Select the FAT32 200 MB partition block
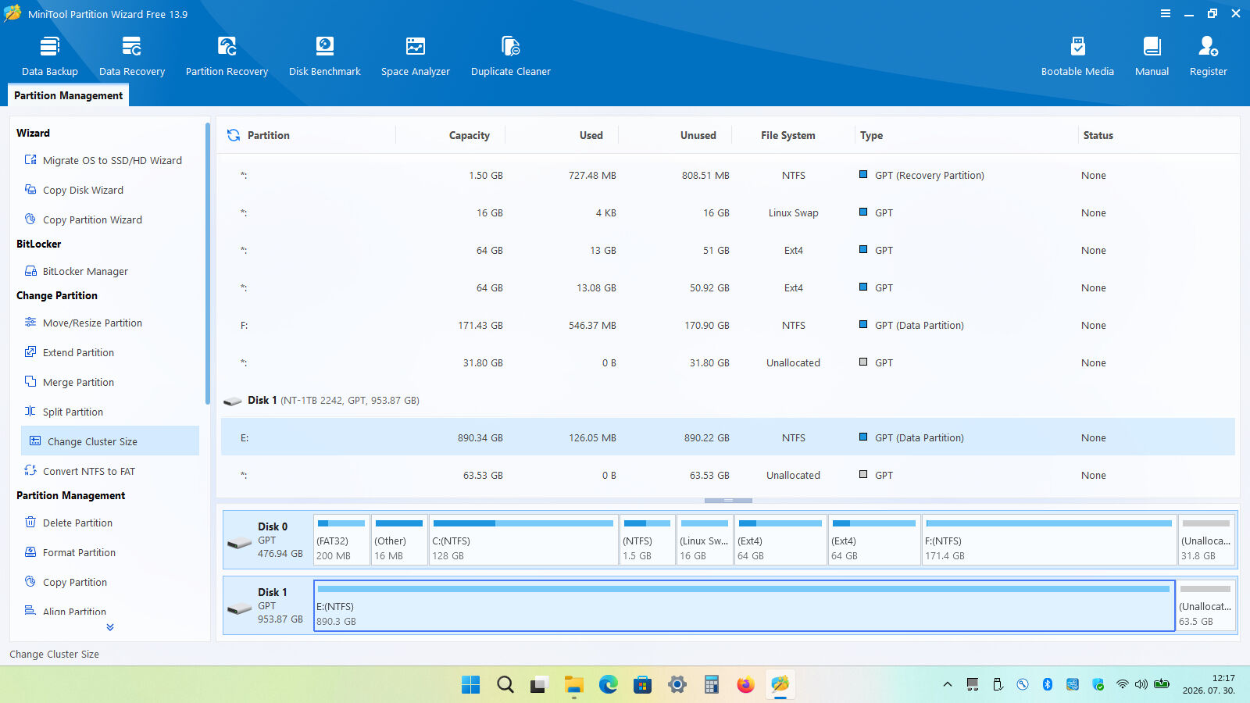The image size is (1250, 703). 341,539
